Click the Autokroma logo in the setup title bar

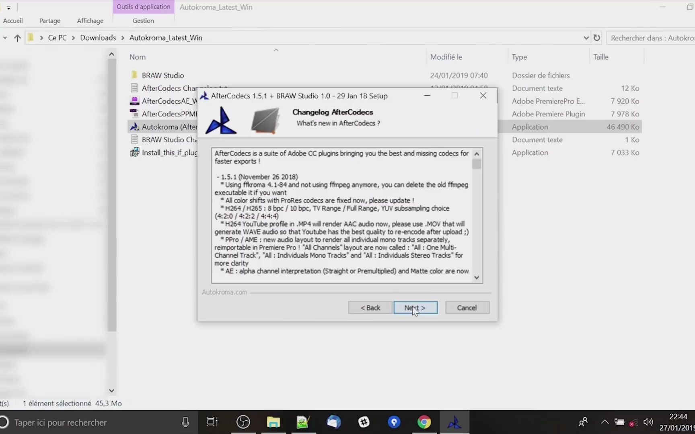(204, 96)
